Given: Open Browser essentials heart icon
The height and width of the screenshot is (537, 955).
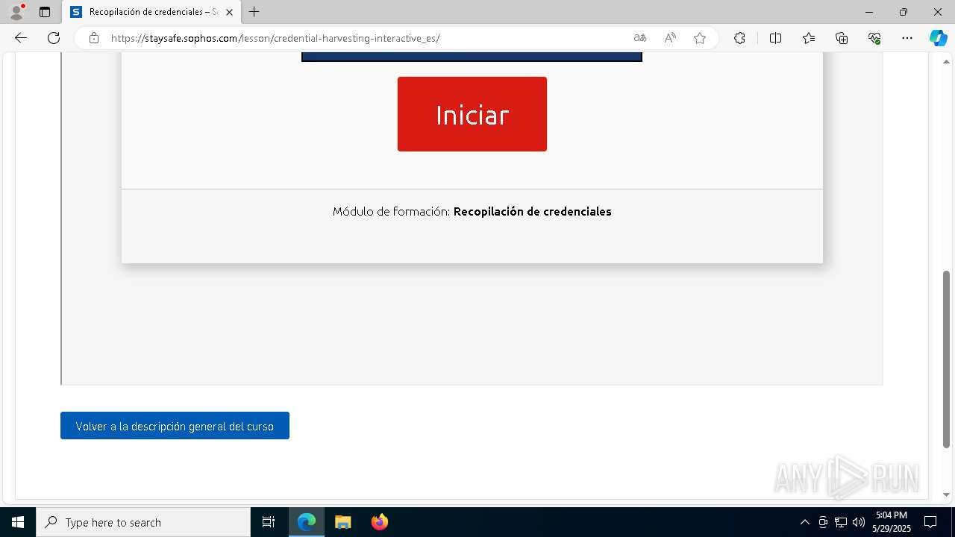Looking at the screenshot, I should point(874,38).
